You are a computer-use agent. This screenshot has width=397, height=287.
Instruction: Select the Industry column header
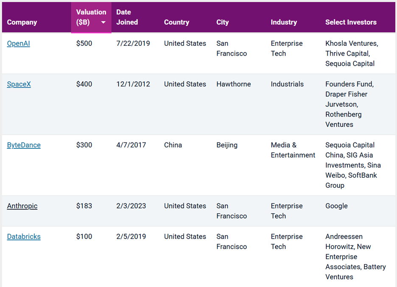[284, 22]
